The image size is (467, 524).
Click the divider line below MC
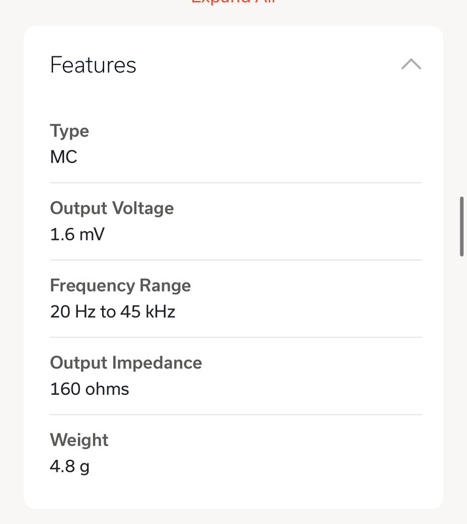click(x=236, y=183)
